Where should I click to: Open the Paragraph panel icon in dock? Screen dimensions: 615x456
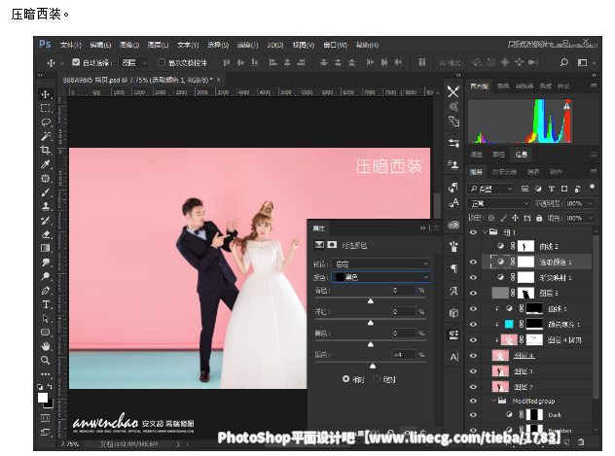(x=453, y=268)
